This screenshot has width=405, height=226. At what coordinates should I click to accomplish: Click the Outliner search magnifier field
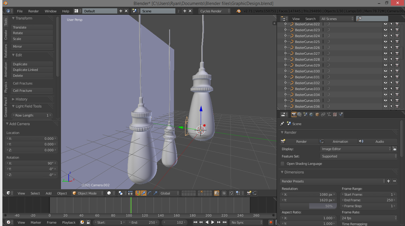(372, 19)
